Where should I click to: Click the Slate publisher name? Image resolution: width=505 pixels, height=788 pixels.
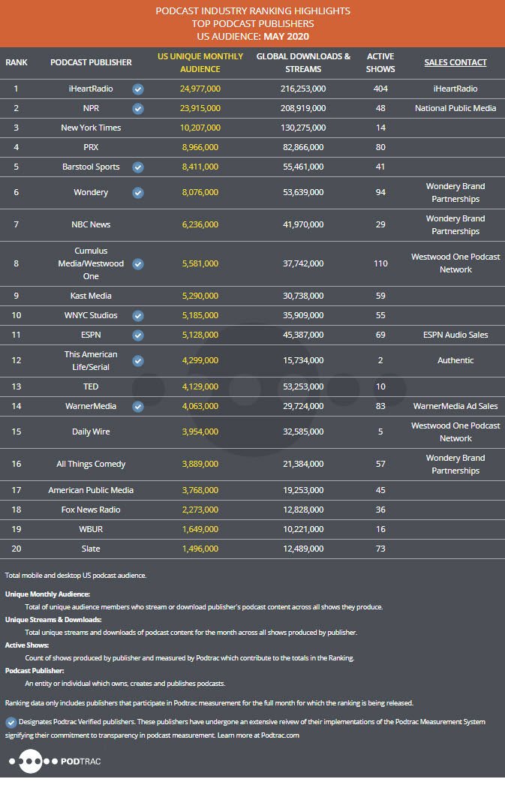tap(91, 549)
